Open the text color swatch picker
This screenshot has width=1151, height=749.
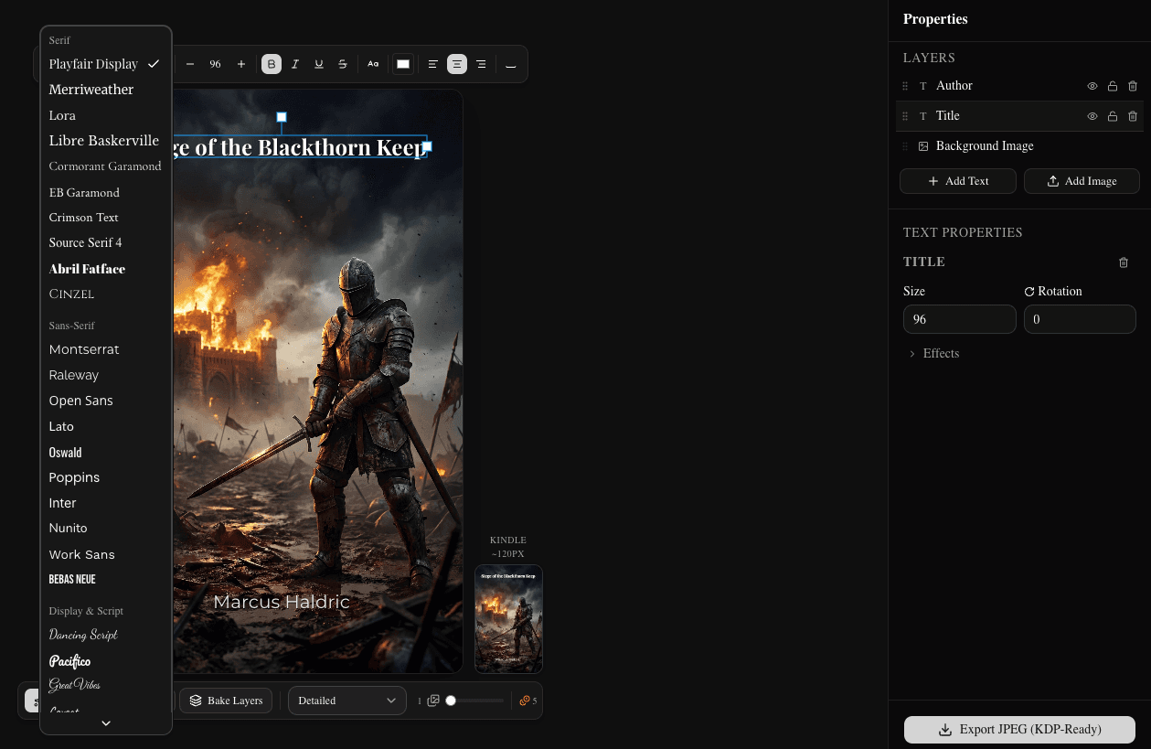402,64
